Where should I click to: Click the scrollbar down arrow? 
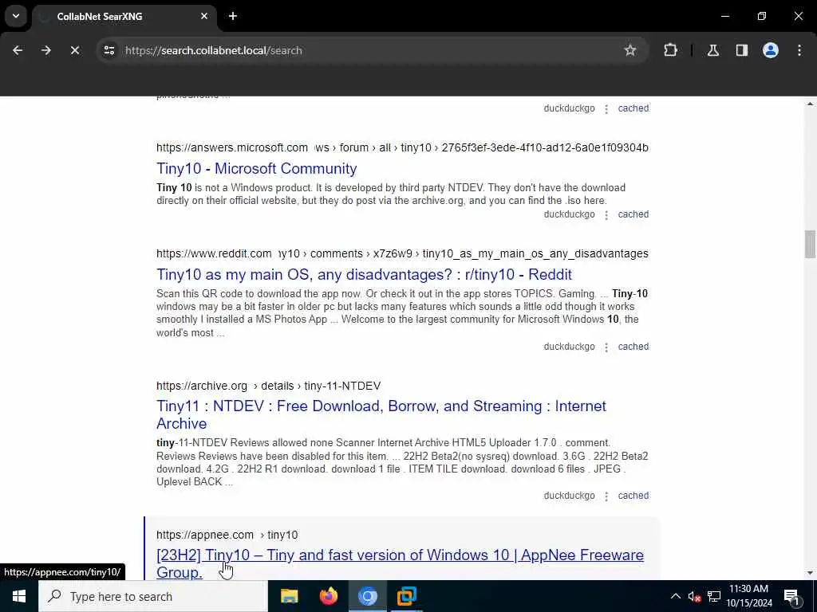810,573
